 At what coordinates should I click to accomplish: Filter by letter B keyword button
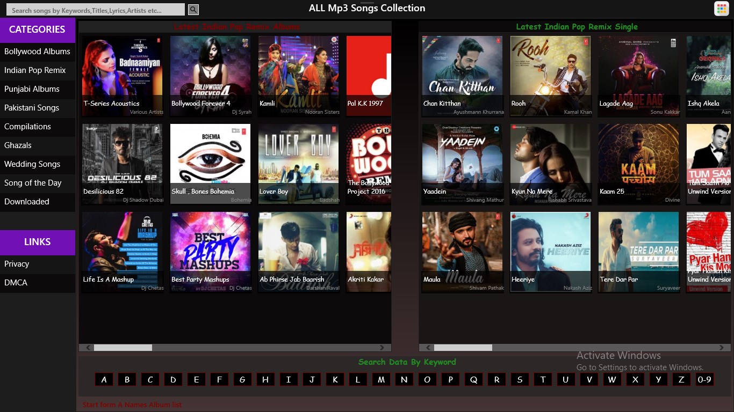pos(127,379)
